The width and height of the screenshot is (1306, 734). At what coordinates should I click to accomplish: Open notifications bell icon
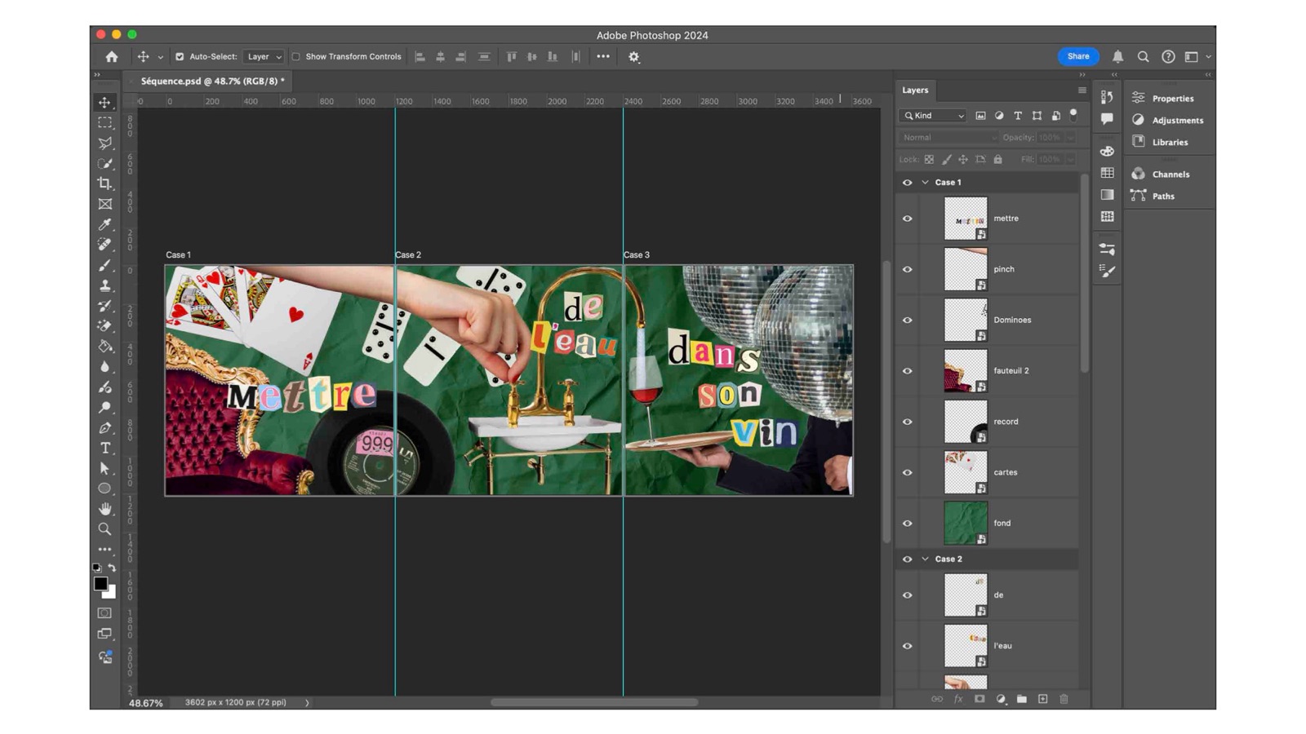(1117, 56)
